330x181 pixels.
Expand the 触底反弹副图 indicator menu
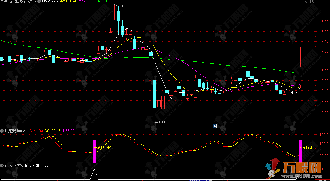2,131
